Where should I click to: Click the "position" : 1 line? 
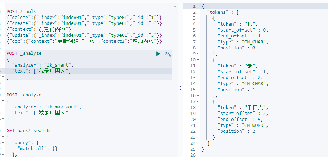point(236,90)
